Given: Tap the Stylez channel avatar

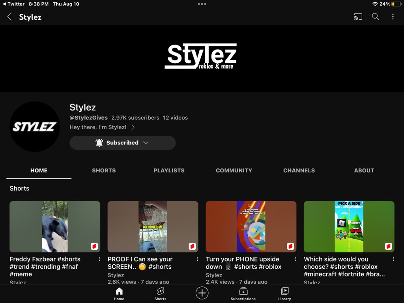Looking at the screenshot, I should [x=35, y=127].
